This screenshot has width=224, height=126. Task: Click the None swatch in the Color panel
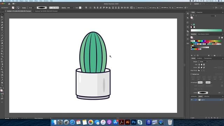click(191, 27)
